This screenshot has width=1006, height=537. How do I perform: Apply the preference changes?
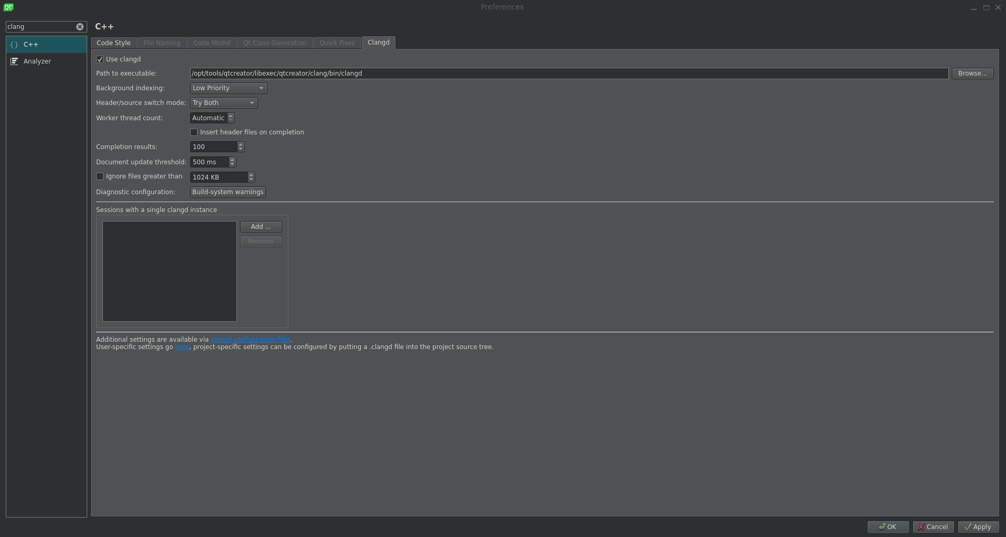[x=978, y=527]
